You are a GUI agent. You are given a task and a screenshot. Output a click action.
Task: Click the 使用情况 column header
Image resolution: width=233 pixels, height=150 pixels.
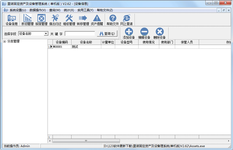point(149,42)
